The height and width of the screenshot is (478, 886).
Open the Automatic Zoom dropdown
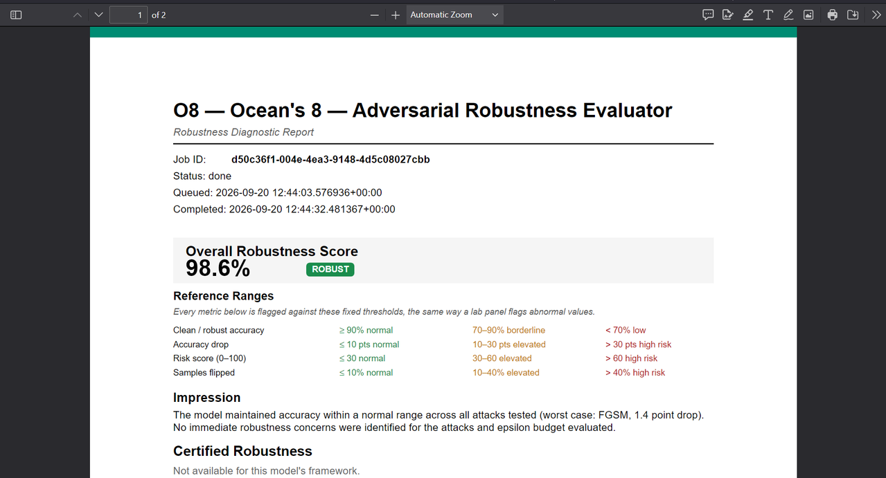(454, 15)
